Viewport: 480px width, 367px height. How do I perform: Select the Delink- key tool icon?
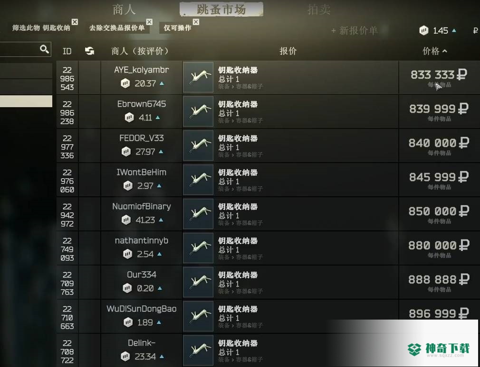[x=198, y=350]
